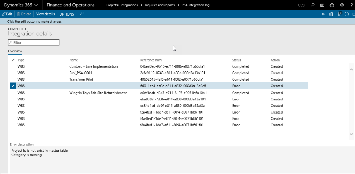Click the Reference num column header

151,60
